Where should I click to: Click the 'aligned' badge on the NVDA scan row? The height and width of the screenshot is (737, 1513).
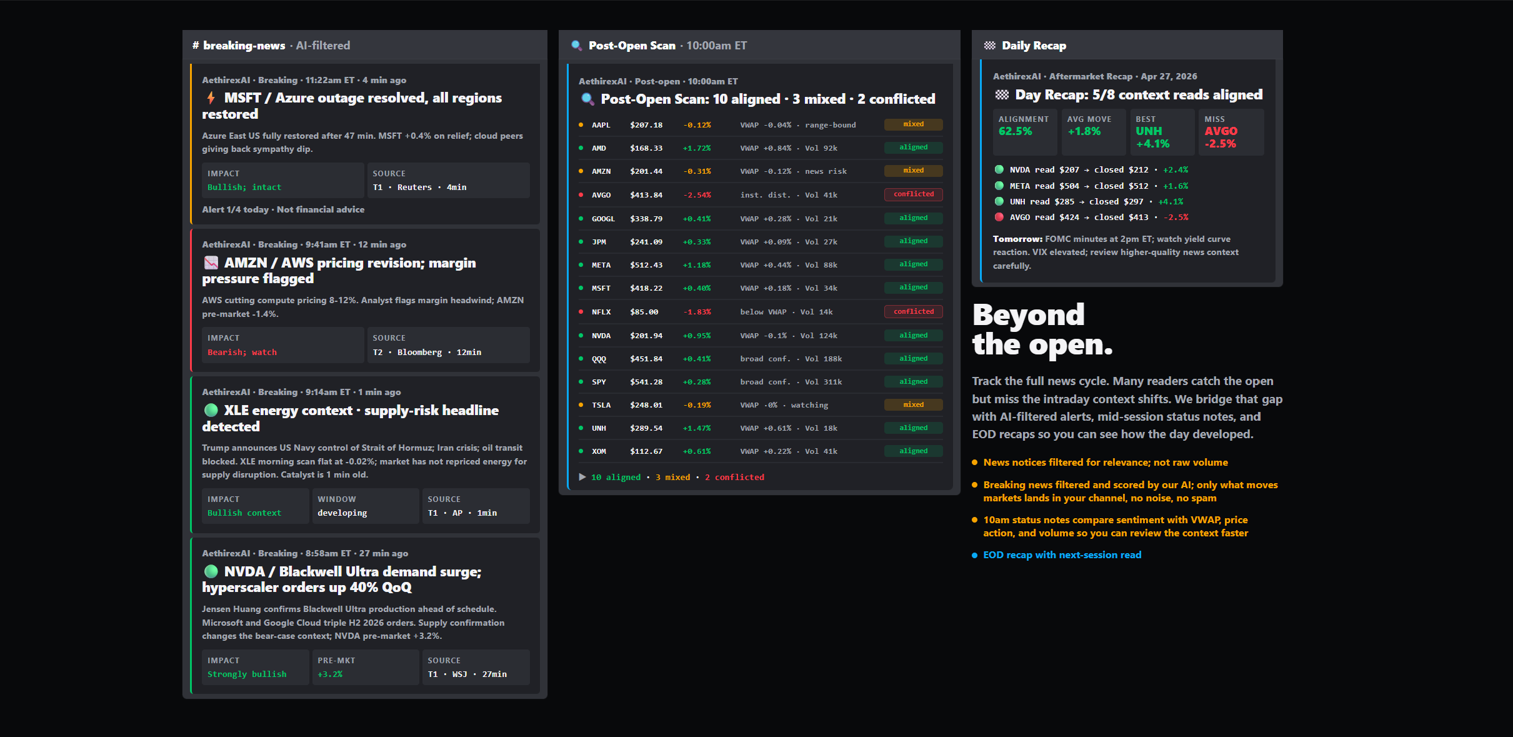tap(913, 335)
